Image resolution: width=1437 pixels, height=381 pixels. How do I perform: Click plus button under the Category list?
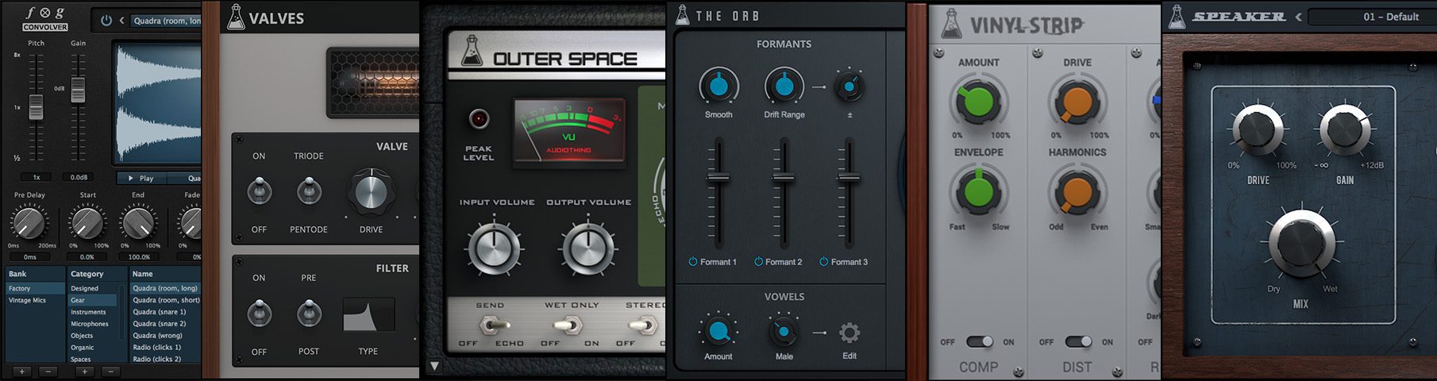(85, 371)
